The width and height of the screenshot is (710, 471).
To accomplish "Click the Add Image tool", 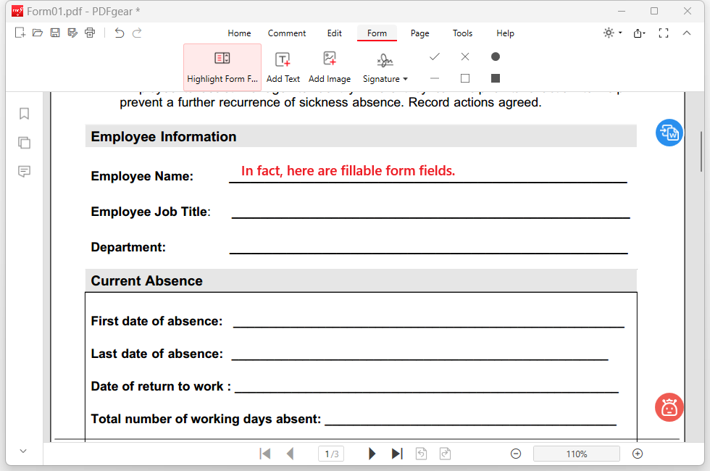I will coord(330,67).
